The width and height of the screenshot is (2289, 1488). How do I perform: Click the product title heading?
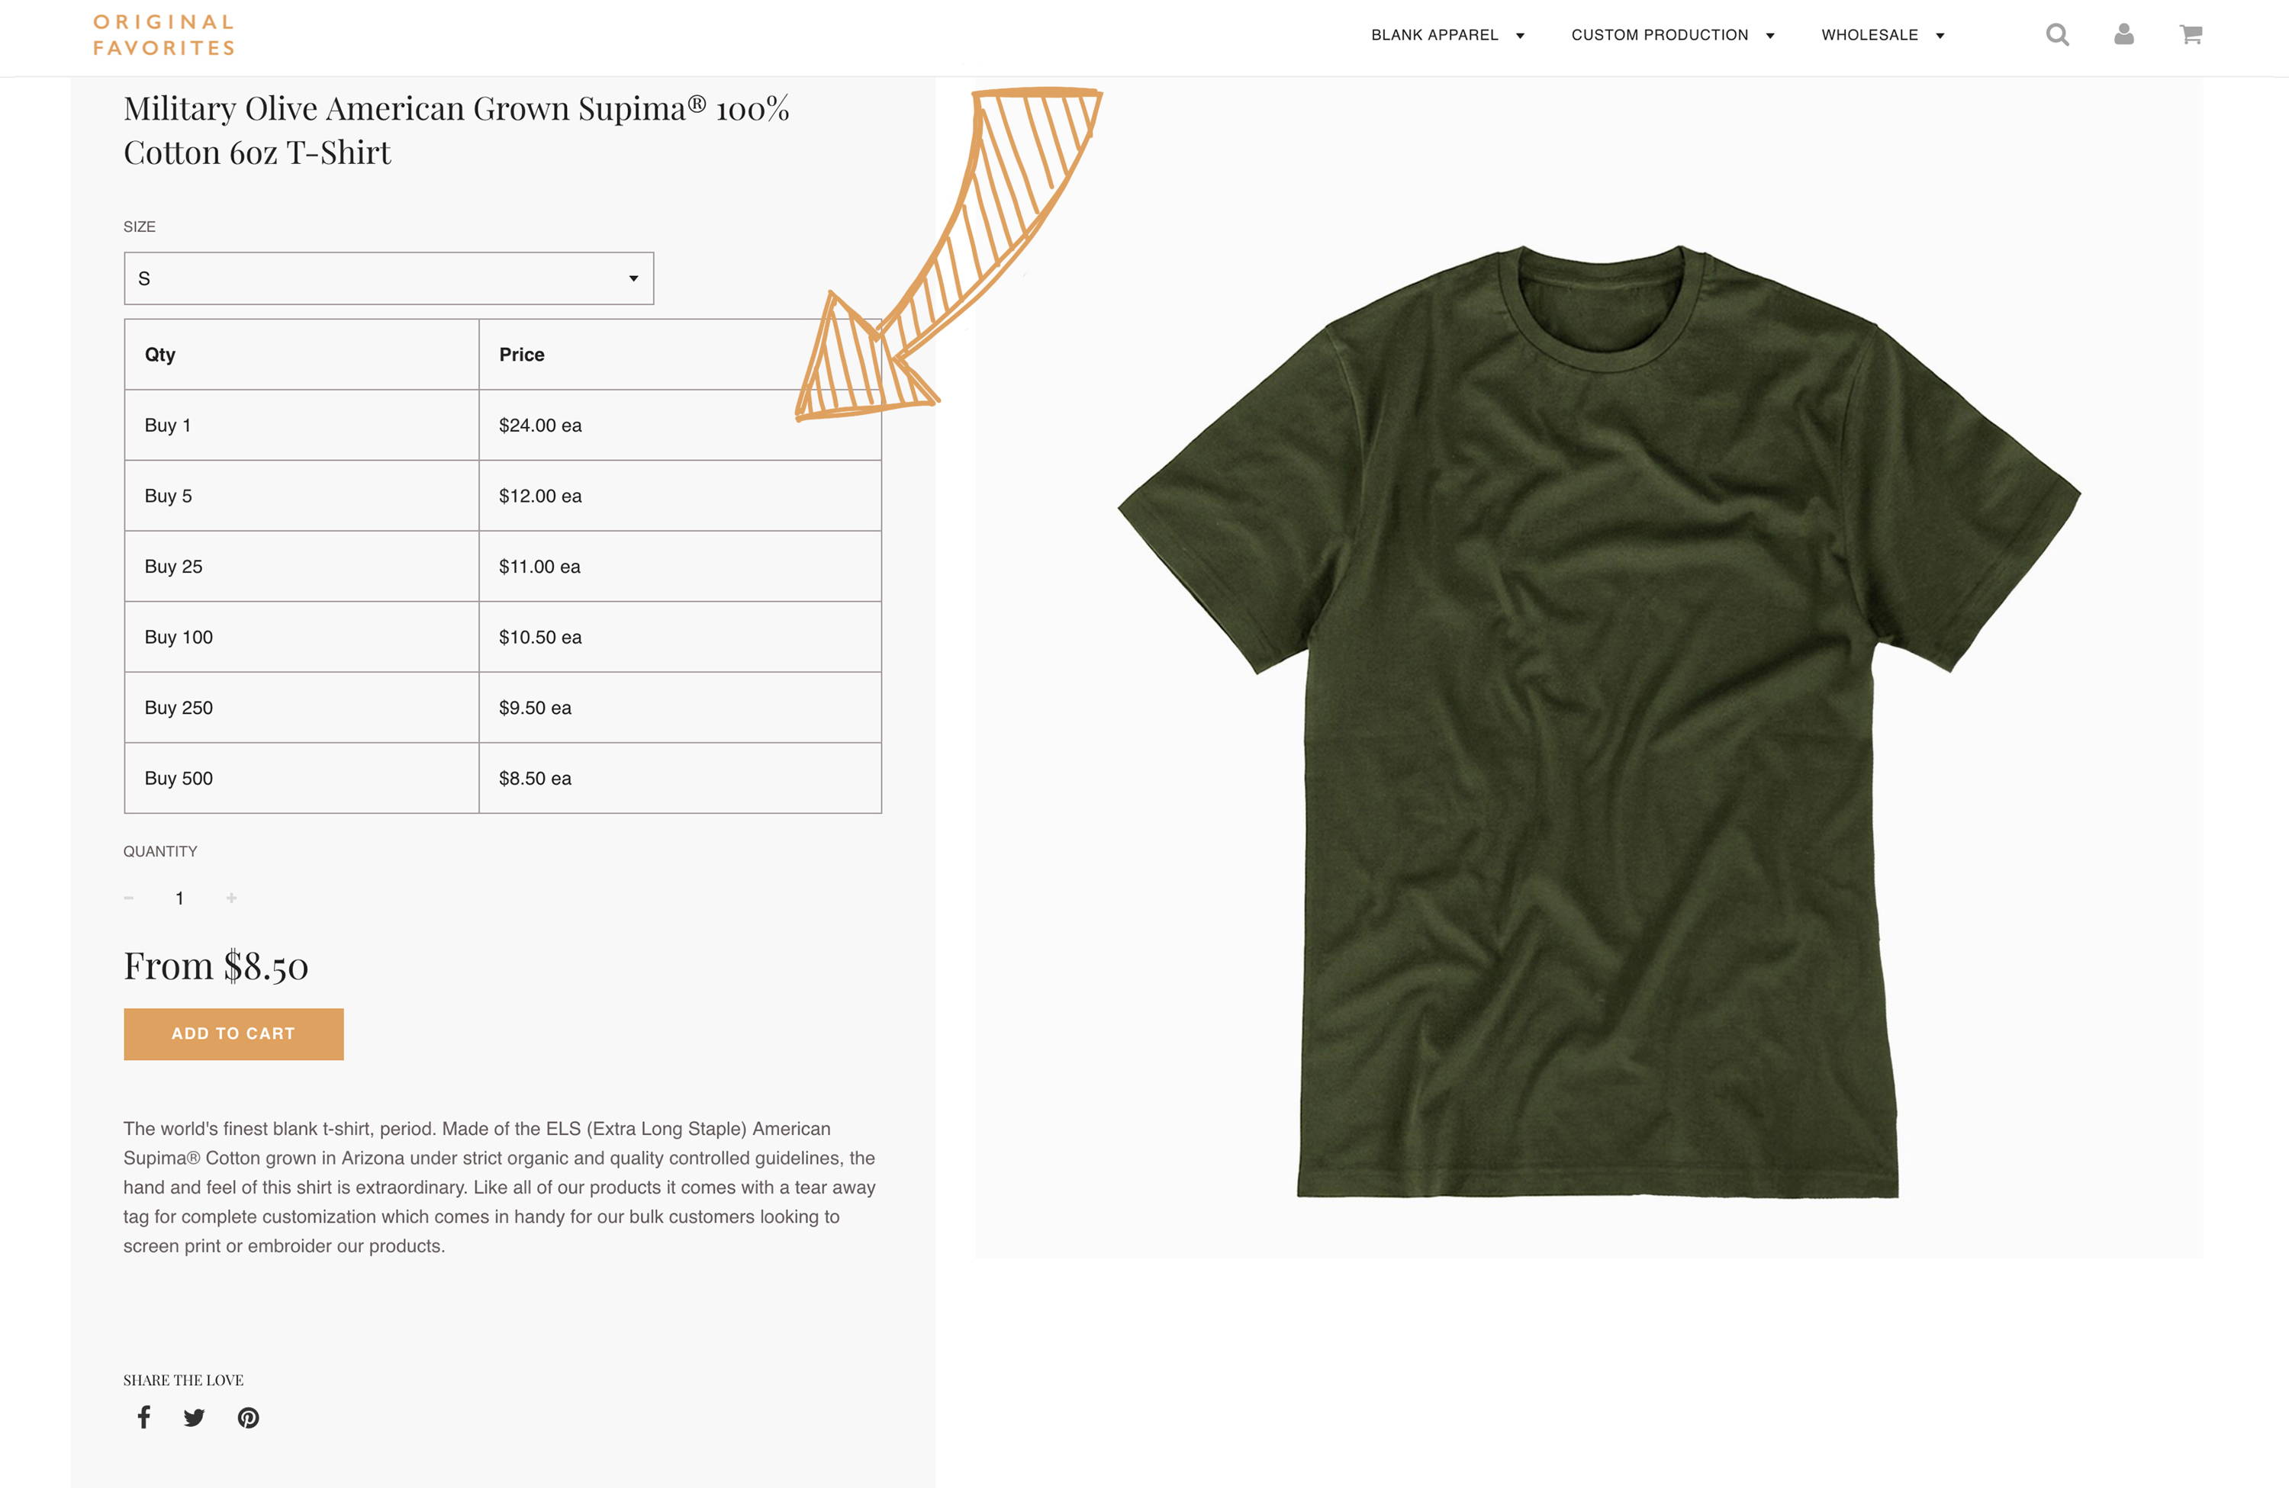(456, 130)
